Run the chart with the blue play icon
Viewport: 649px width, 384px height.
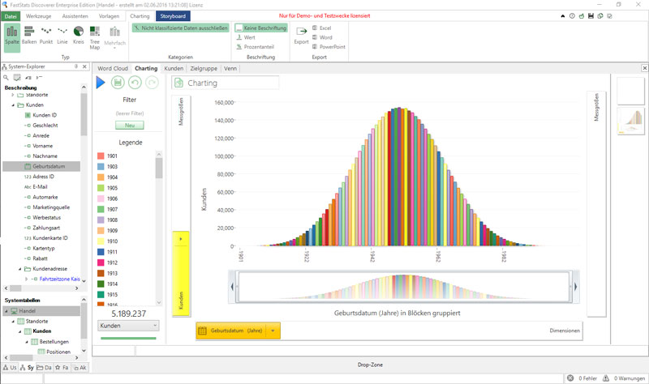point(101,83)
